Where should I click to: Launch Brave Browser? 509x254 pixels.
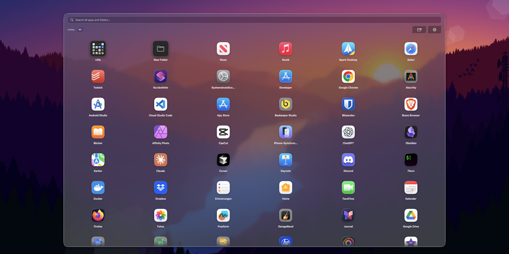[411, 104]
